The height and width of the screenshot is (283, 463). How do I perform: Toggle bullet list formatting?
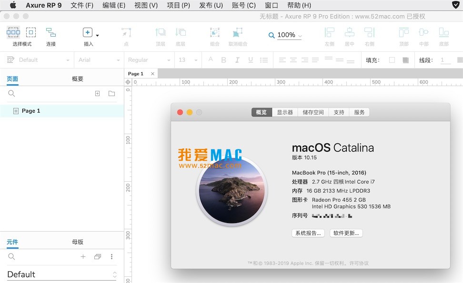[264, 60]
